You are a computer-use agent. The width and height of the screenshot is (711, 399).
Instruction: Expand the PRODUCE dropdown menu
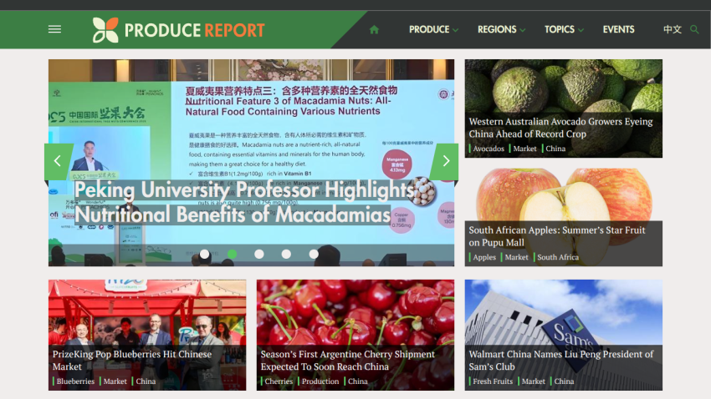click(433, 29)
